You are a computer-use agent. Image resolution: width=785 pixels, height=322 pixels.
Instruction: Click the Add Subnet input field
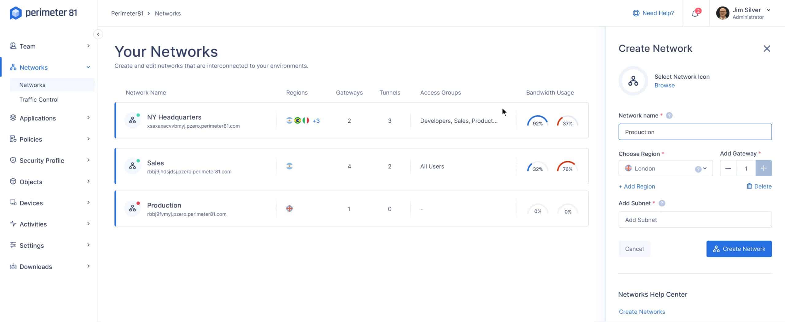coord(695,220)
